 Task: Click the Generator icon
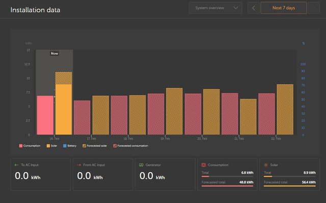141,165
